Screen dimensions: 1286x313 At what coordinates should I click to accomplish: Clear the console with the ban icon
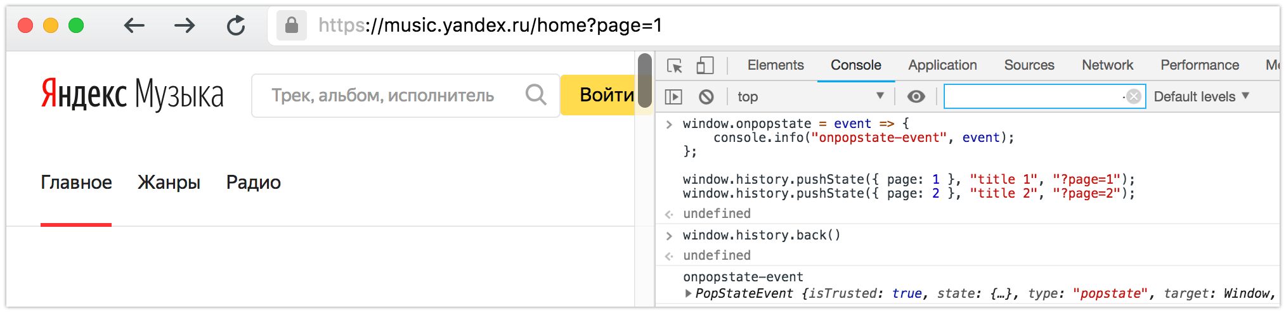coord(706,97)
